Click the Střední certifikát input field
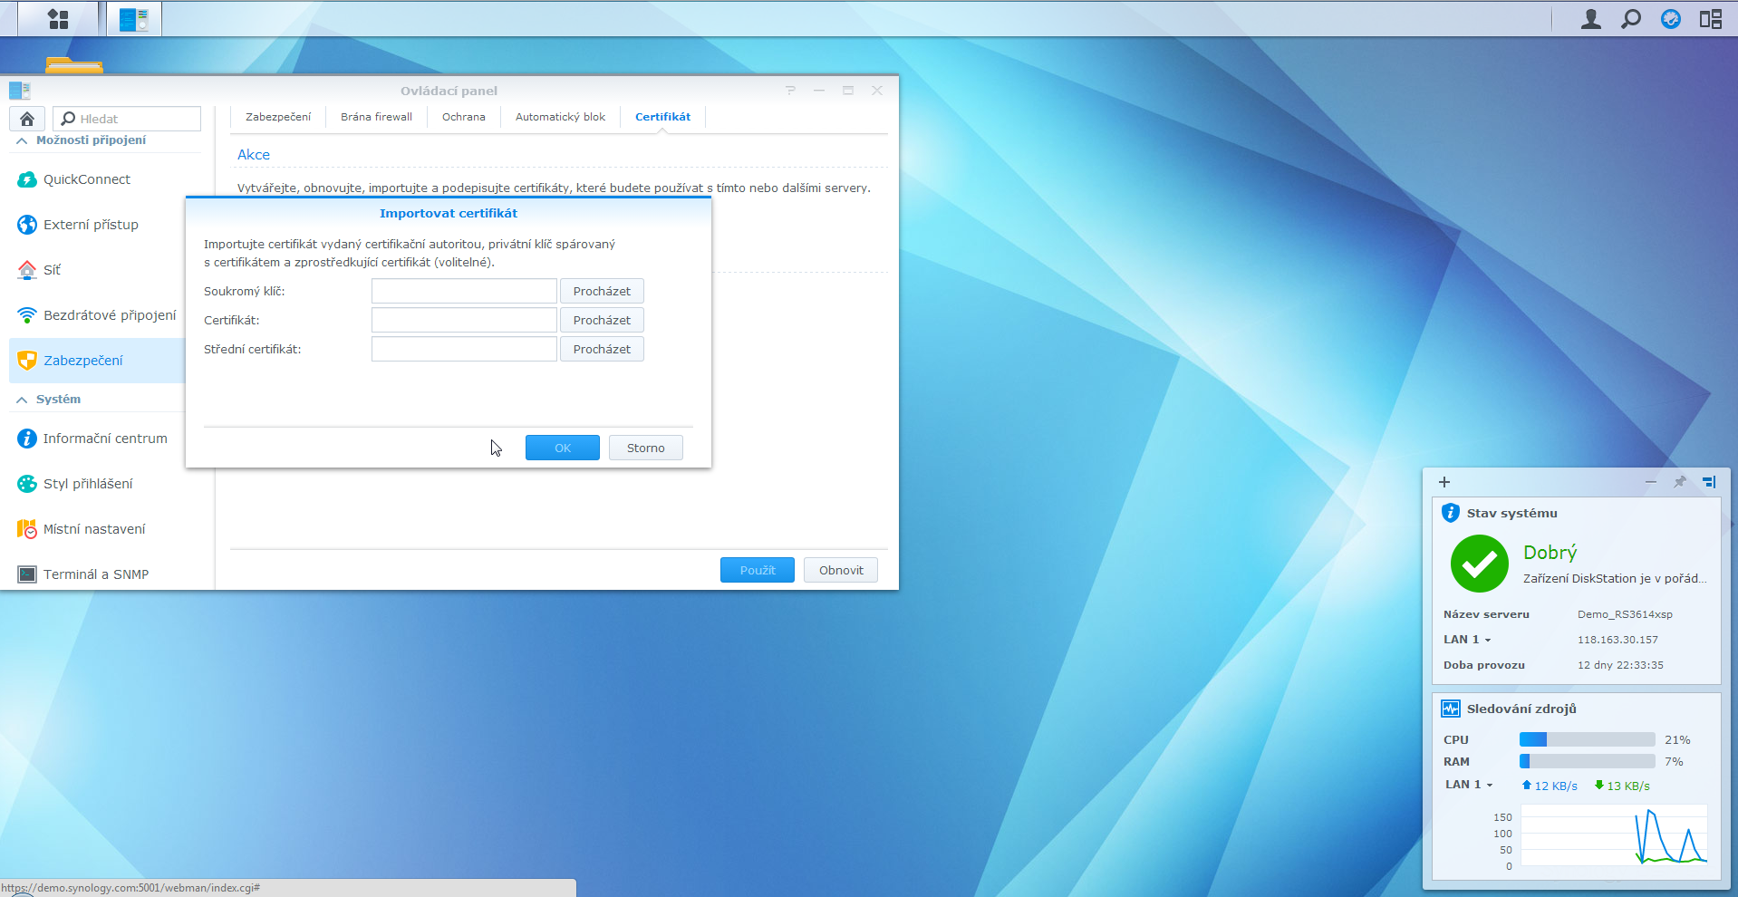 coord(464,349)
